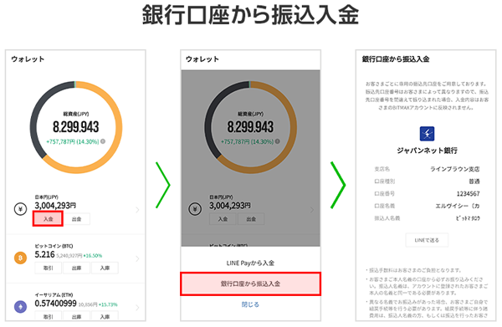Tap the 閉じる link to dismiss sheet
This screenshot has height=327, width=502.
point(250,304)
